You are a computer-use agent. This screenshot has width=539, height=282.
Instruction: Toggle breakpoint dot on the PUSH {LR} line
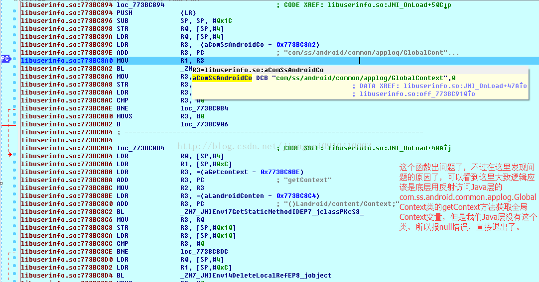pos(14,11)
